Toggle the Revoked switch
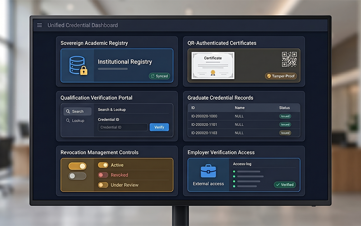This screenshot has height=226, width=361. [x=103, y=175]
